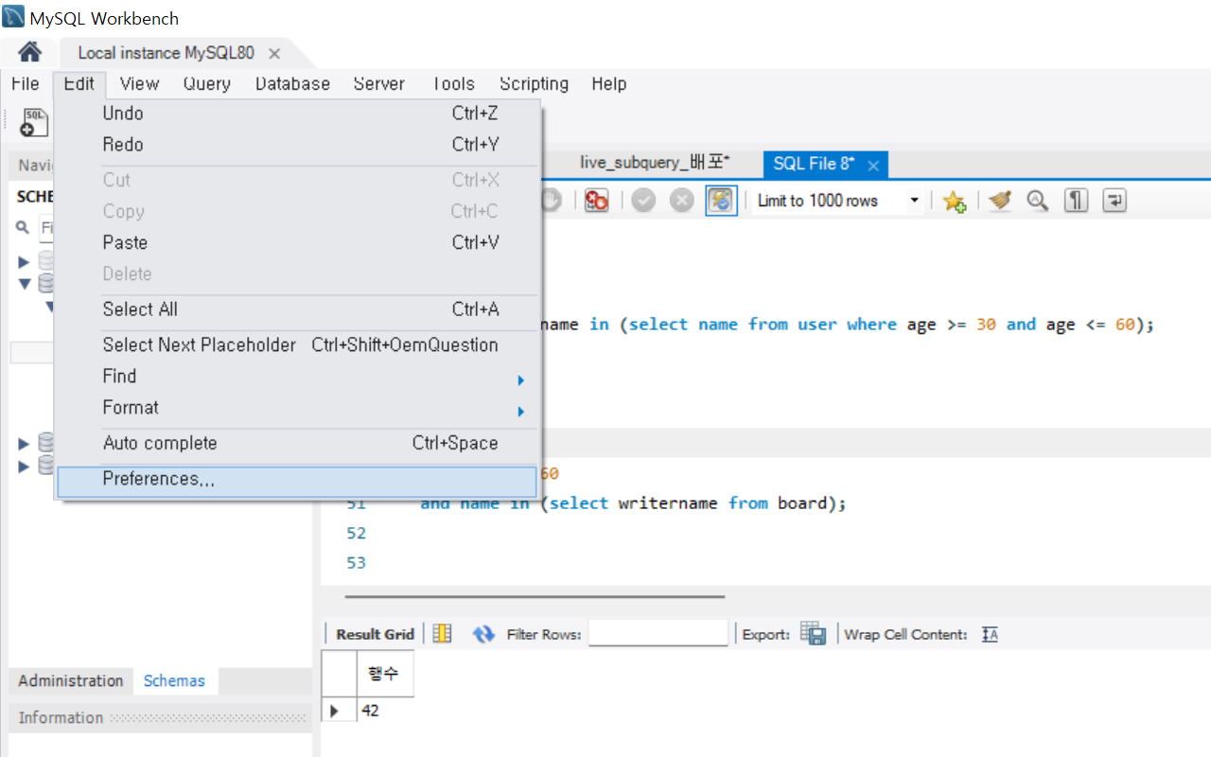Close the Local instance MySQL80 connection tab
Viewport: 1211px width, 757px height.
[274, 54]
